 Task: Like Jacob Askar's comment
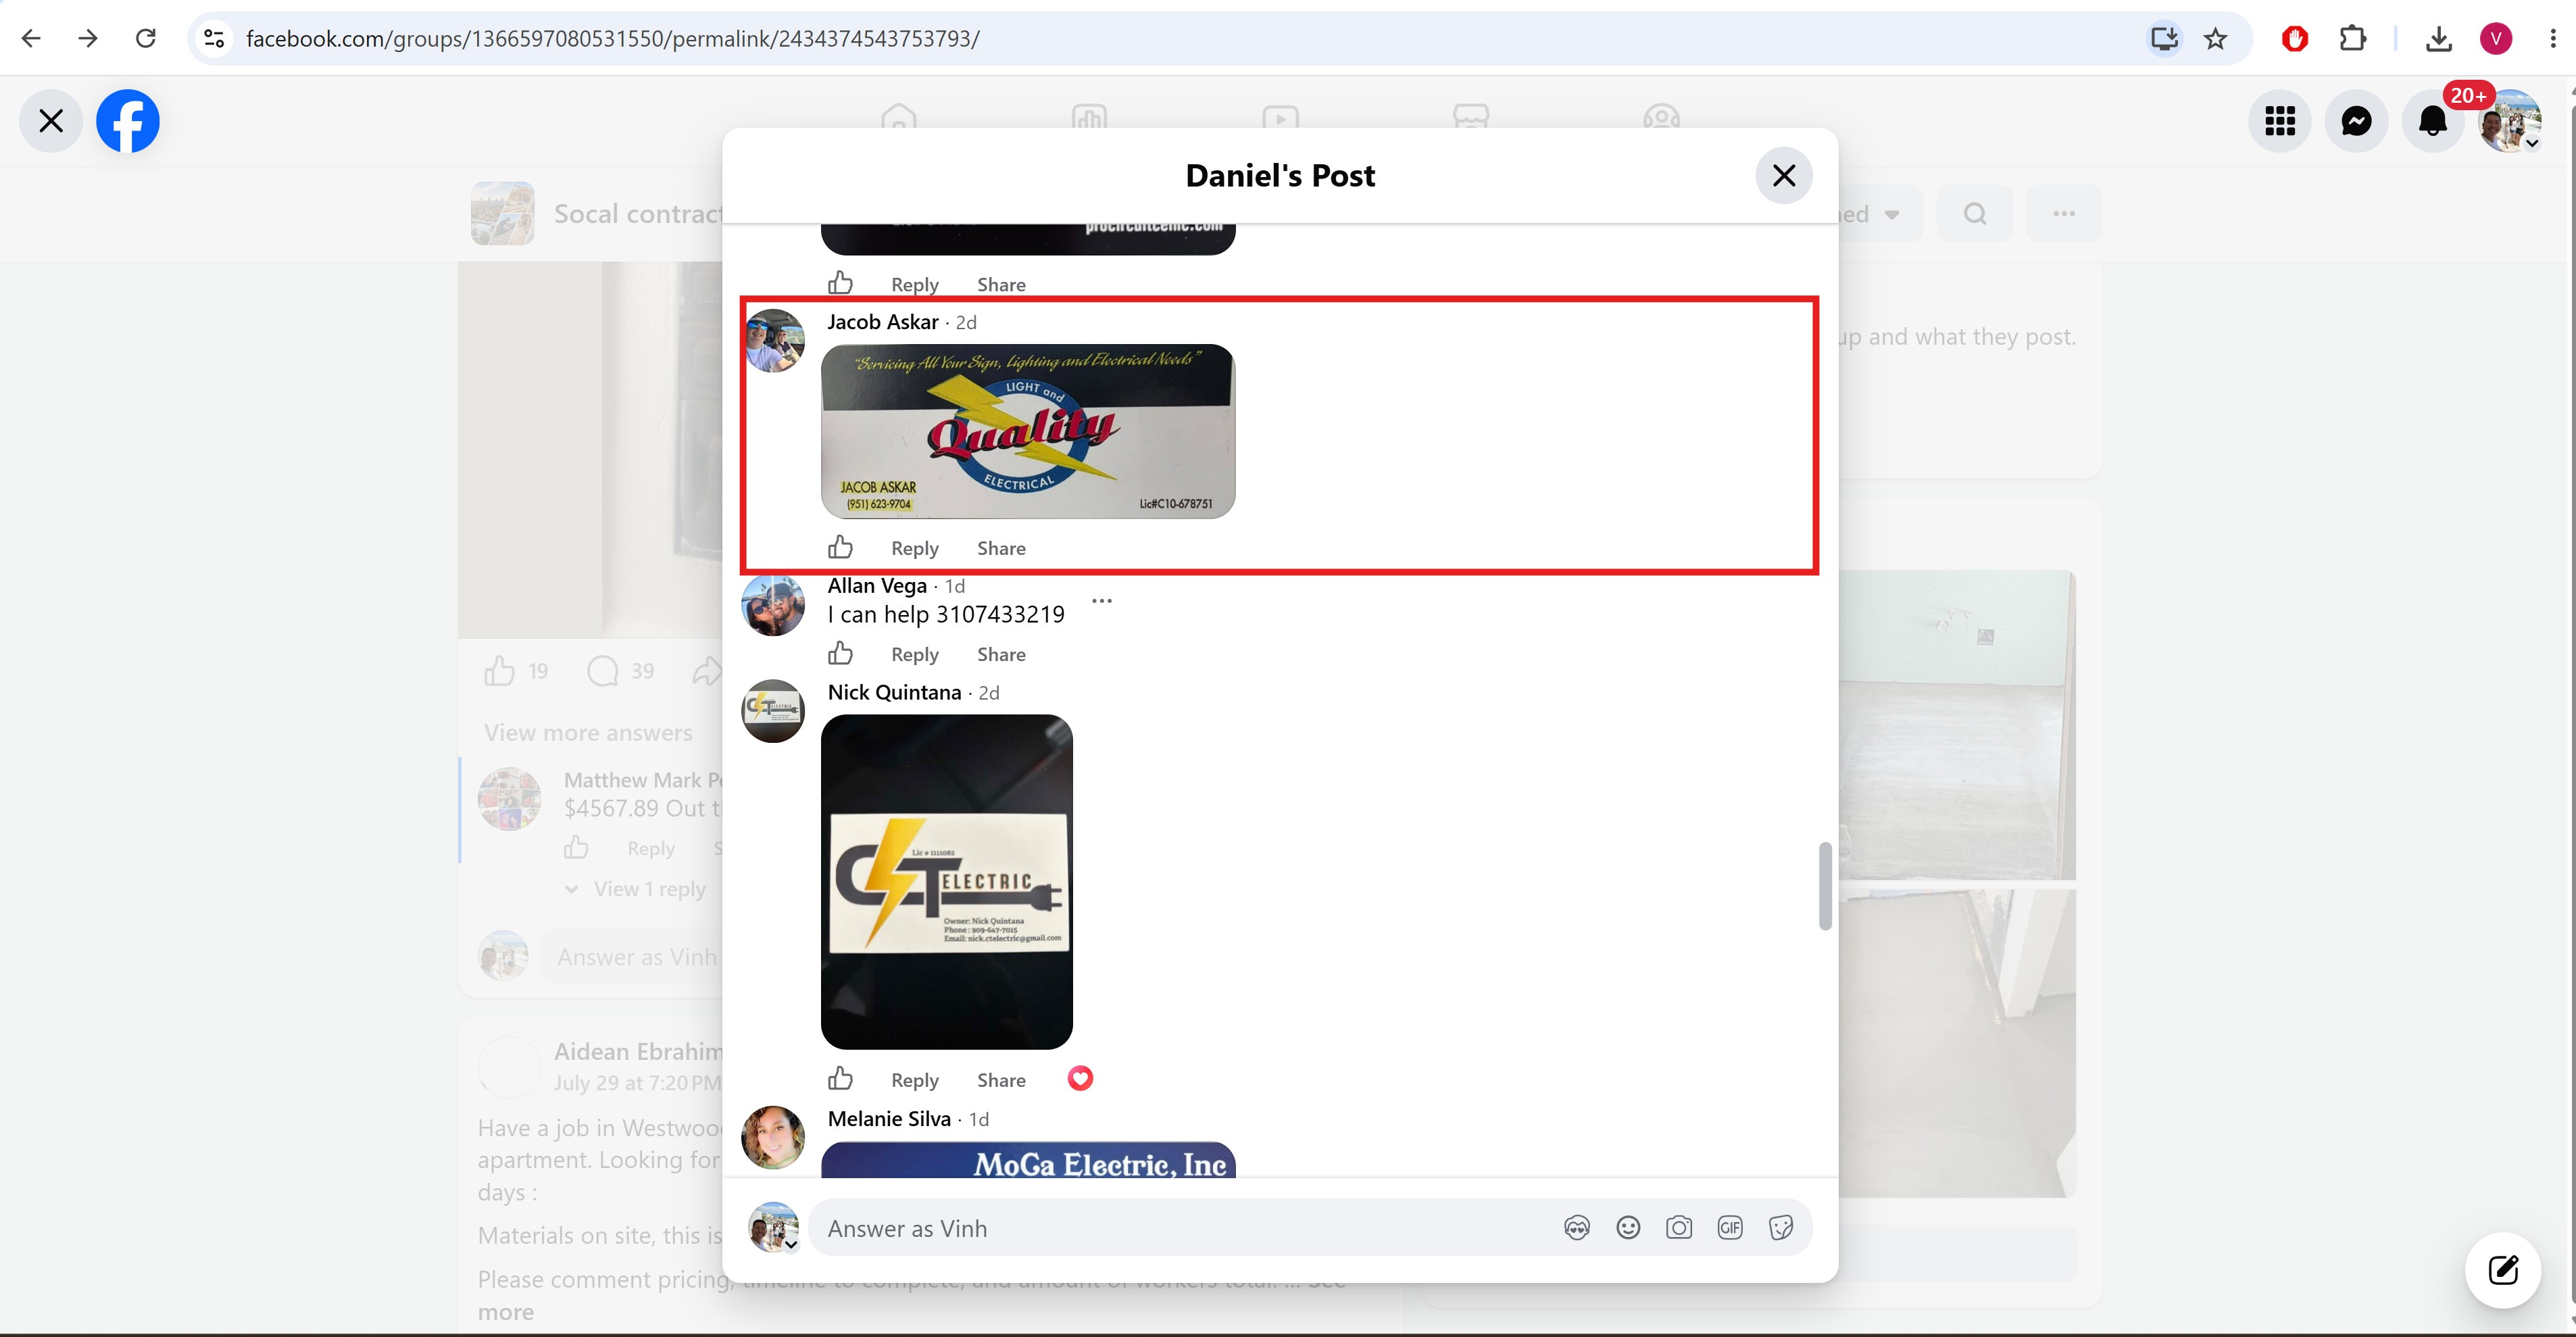tap(840, 547)
